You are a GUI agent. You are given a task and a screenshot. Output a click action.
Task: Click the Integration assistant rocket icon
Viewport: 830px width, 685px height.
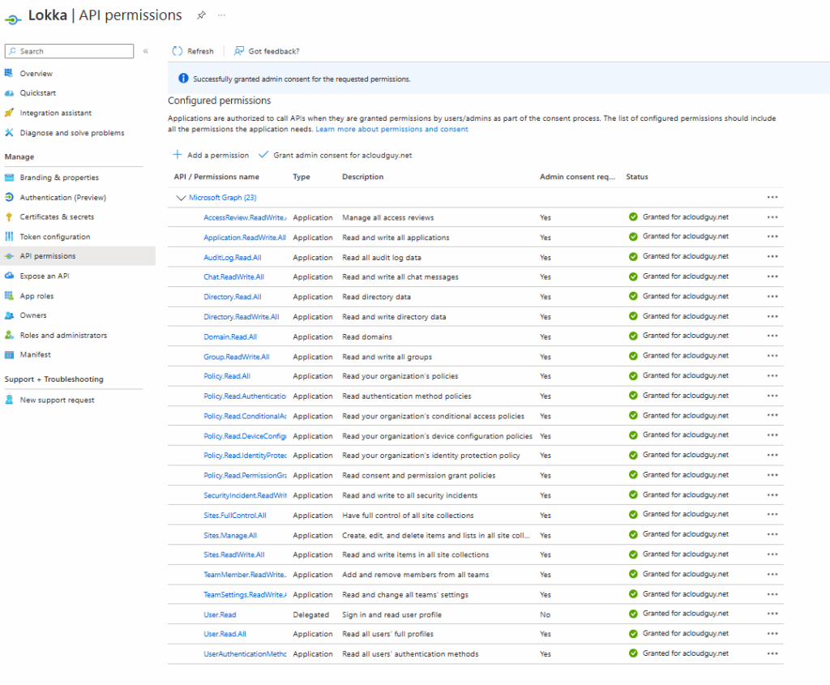pyautogui.click(x=10, y=113)
